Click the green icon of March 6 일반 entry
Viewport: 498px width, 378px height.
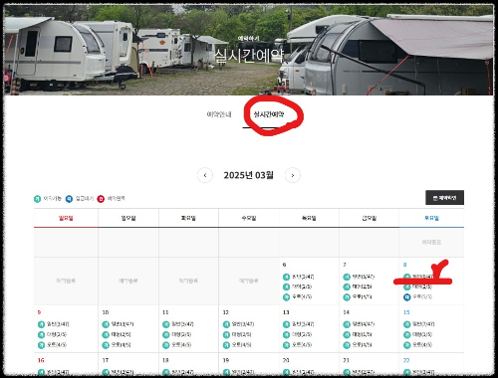[286, 277]
